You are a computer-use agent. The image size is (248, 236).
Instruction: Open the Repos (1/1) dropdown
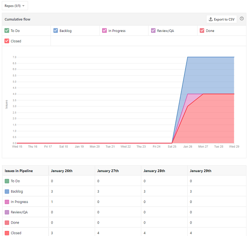point(15,6)
